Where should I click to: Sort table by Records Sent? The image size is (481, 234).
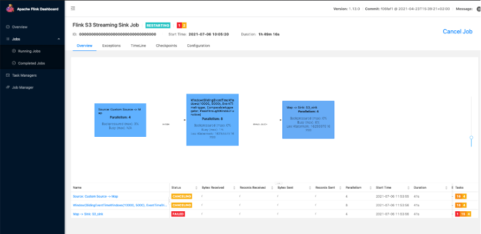[340, 188]
